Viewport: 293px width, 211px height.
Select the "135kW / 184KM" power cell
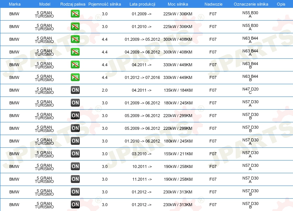coord(178,90)
